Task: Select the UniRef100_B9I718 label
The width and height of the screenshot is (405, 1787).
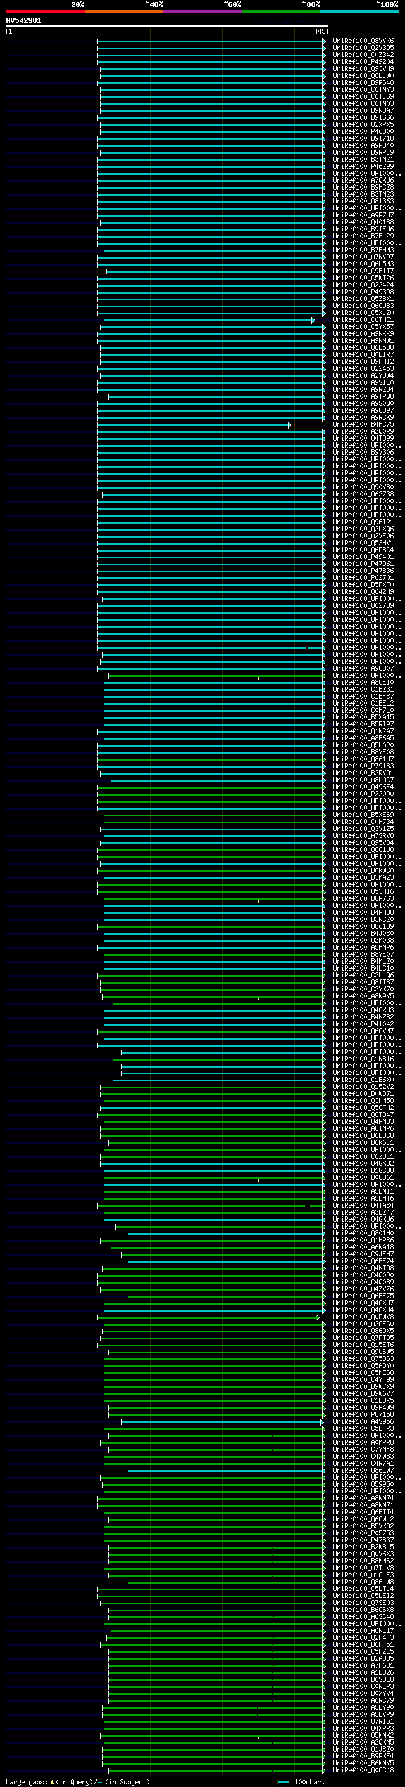Action: 363,139
